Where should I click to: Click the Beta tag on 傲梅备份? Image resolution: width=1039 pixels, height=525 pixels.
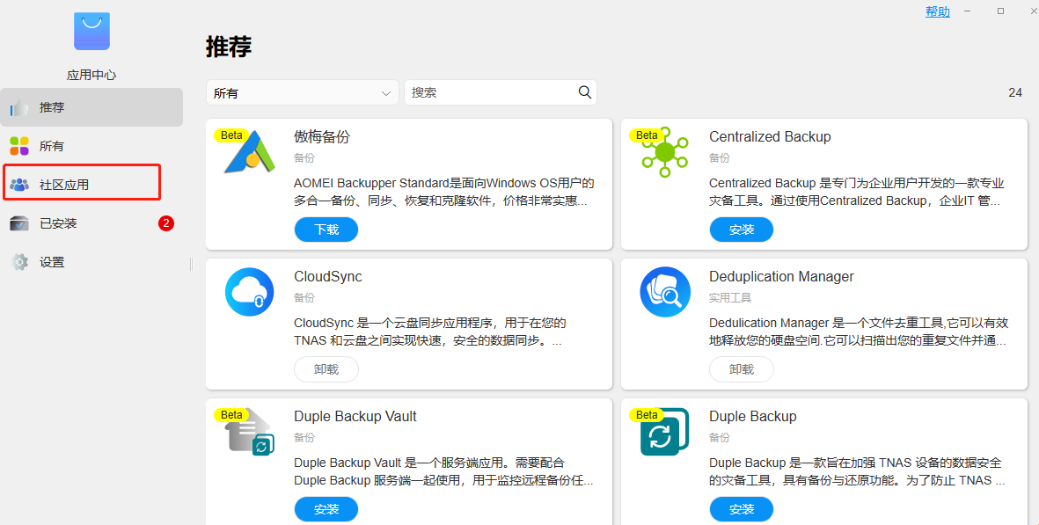pyautogui.click(x=231, y=135)
